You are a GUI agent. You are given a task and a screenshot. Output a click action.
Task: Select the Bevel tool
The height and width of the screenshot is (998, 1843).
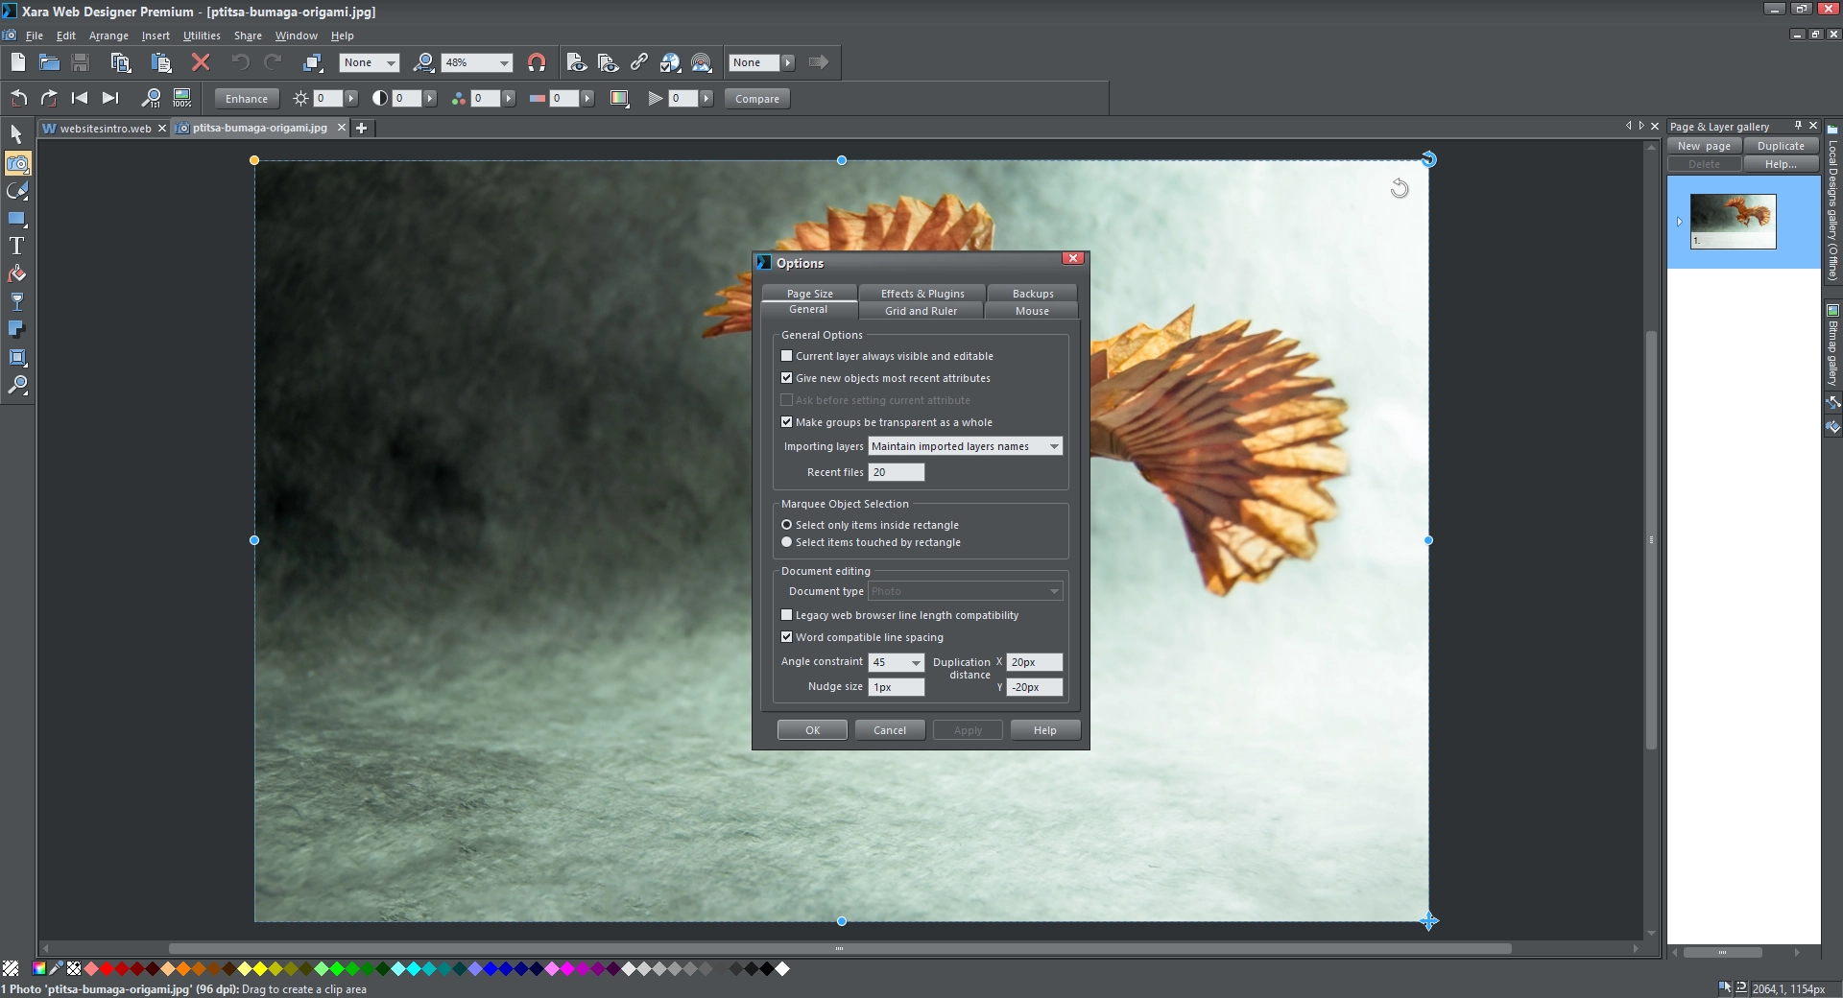[17, 358]
